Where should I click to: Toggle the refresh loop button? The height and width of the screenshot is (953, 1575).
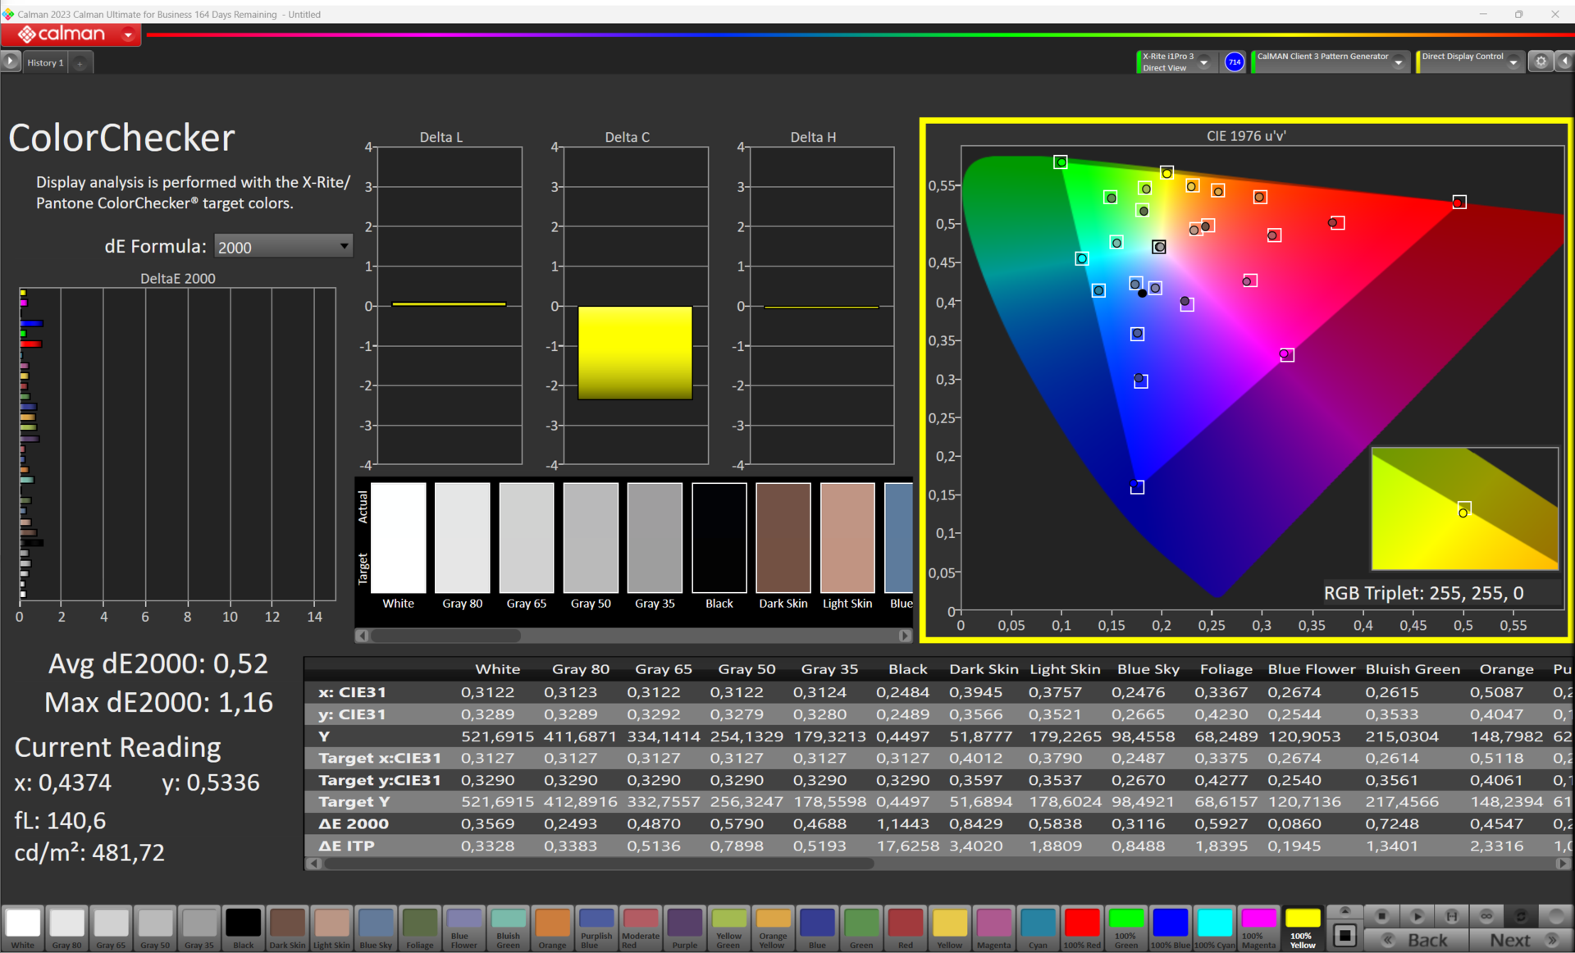(1520, 916)
